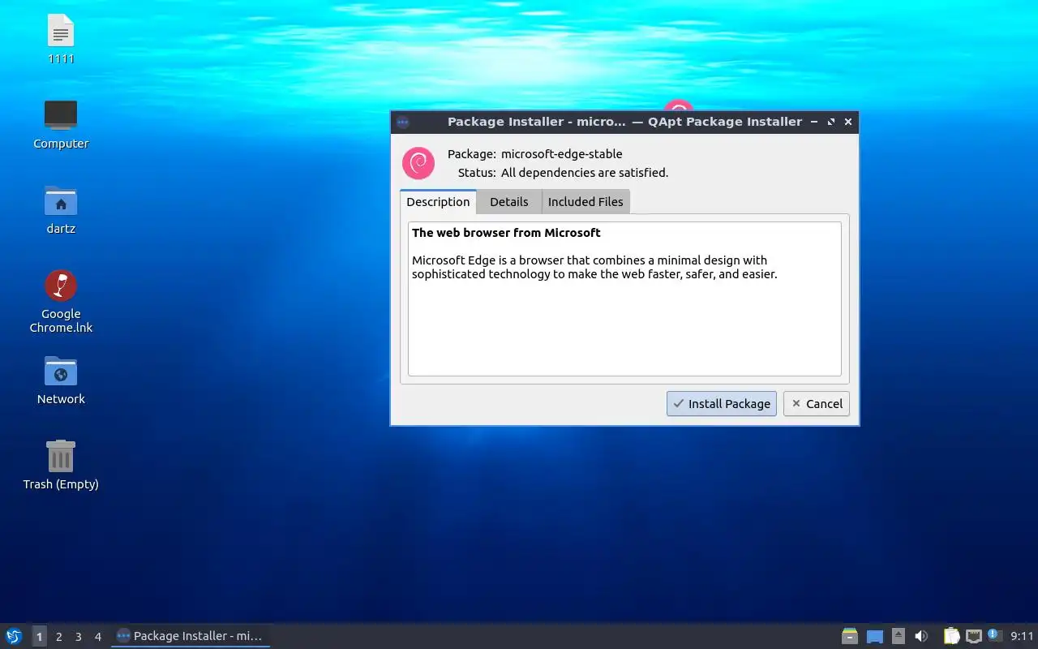Open the Details tab

[x=509, y=202]
